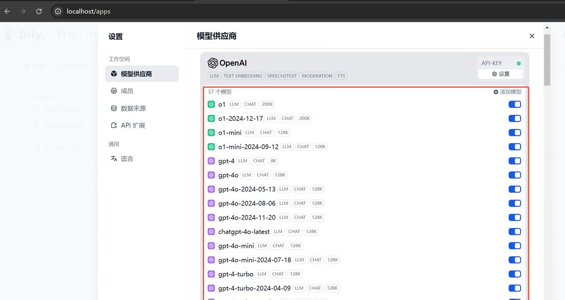This screenshot has width=565, height=300.
Task: Disable the chatgpt-4o-latest model toggle
Action: [515, 231]
